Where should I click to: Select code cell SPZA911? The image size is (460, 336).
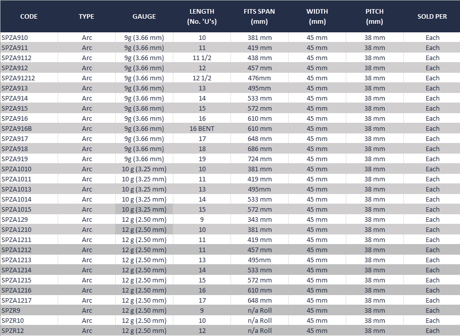coord(29,47)
